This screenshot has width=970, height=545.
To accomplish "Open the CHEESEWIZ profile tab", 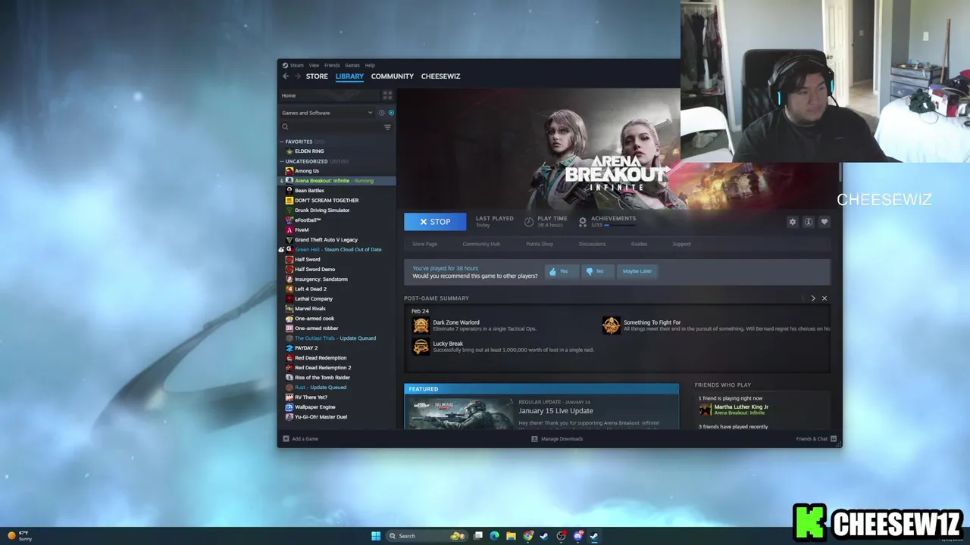I will pyautogui.click(x=440, y=76).
